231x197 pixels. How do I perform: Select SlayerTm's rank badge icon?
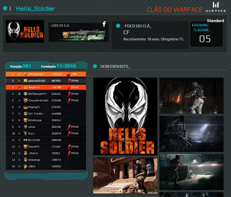(x=25, y=87)
